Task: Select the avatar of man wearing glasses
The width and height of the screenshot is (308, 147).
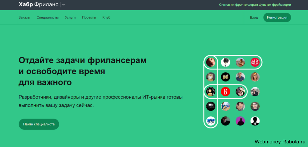Action: (x=255, y=106)
